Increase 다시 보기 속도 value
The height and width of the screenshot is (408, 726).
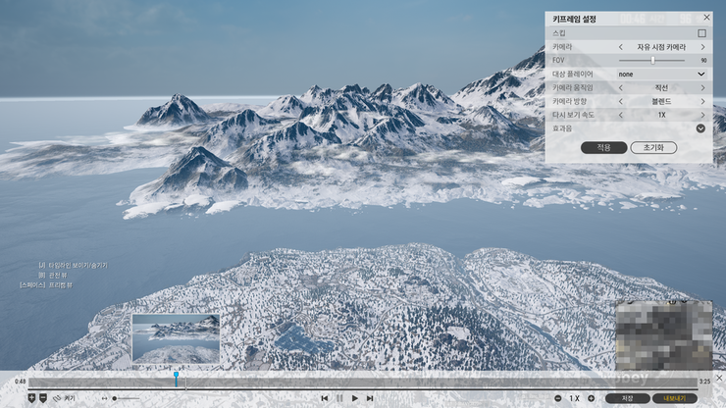(x=702, y=115)
